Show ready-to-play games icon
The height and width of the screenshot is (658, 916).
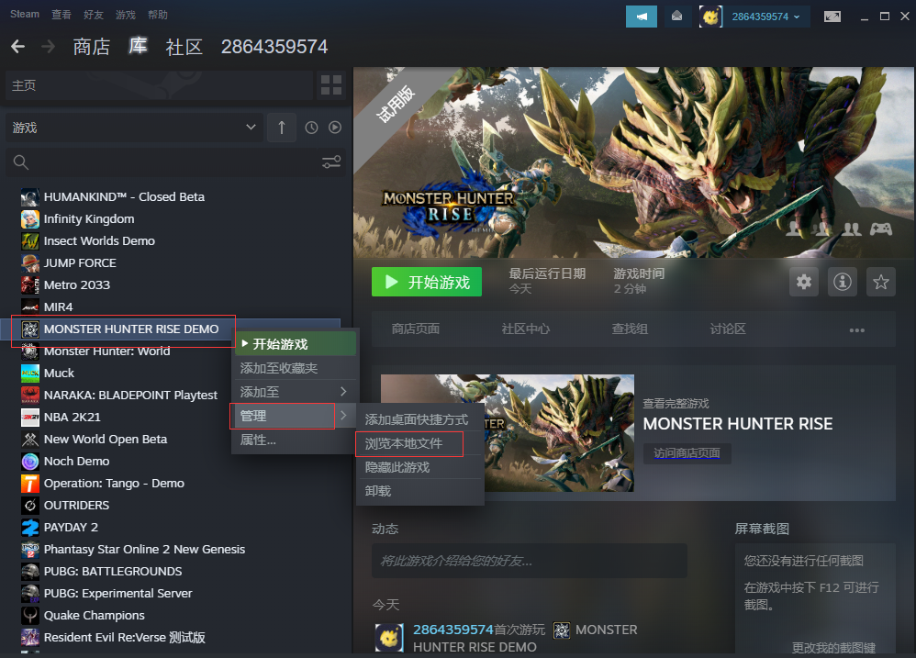335,128
